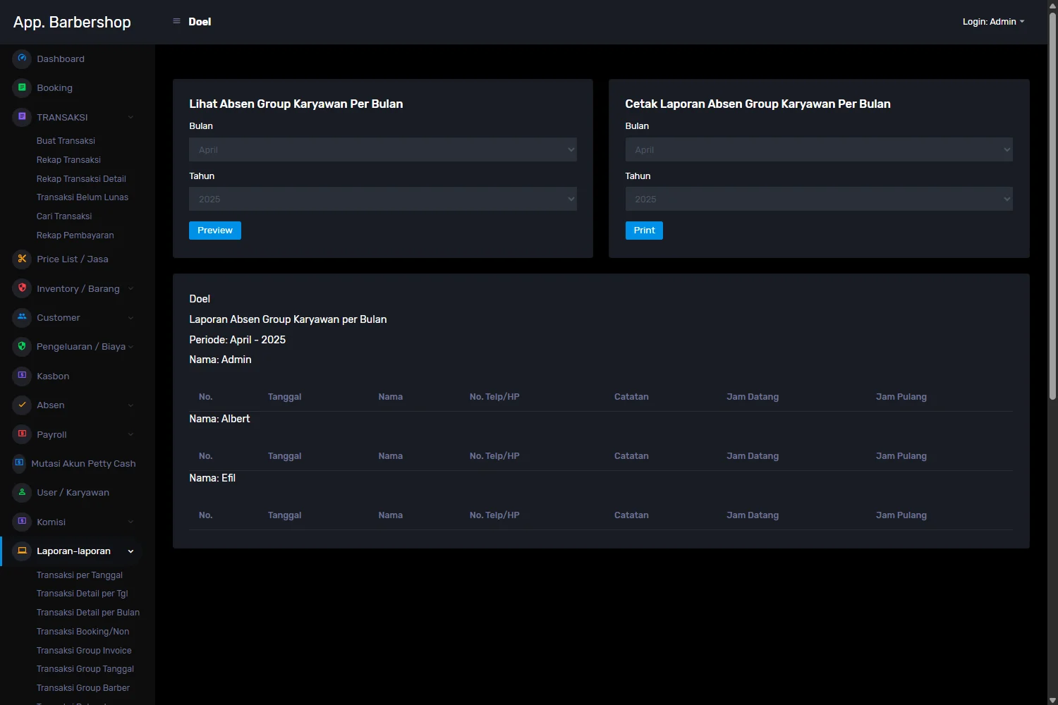The height and width of the screenshot is (705, 1058).
Task: Collapse the Laporan-laporan chevron
Action: coord(130,551)
